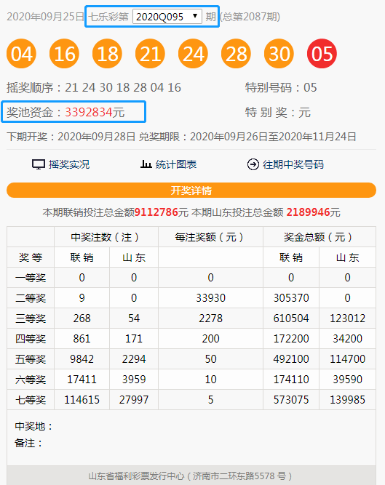Click Shandong sales amount 2189946
This screenshot has width=385, height=485.
click(309, 212)
